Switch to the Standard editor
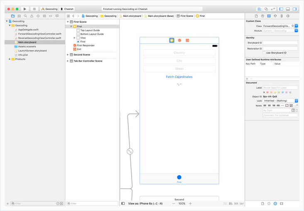 tap(259, 9)
